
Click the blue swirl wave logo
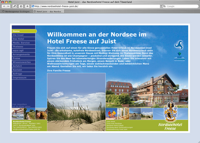pyautogui.click(x=179, y=45)
